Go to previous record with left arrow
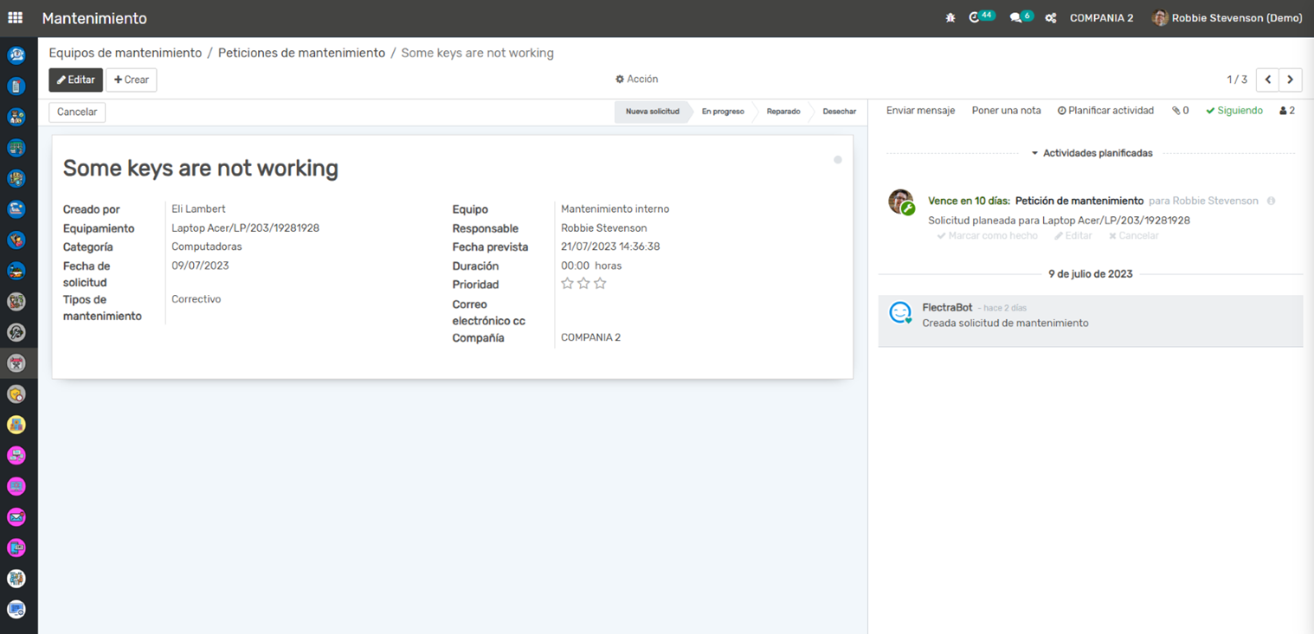This screenshot has height=634, width=1314. pos(1267,80)
